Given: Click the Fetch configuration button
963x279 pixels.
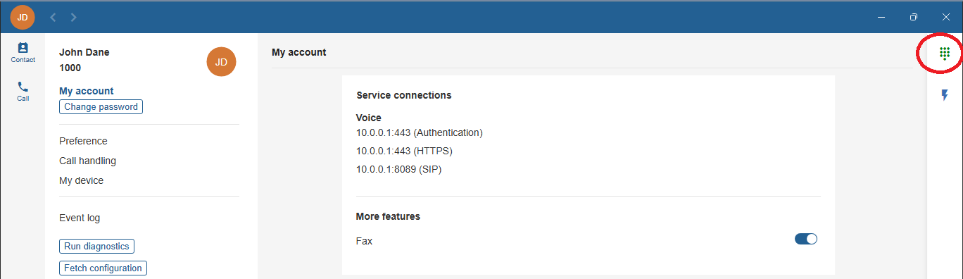Looking at the screenshot, I should (103, 268).
